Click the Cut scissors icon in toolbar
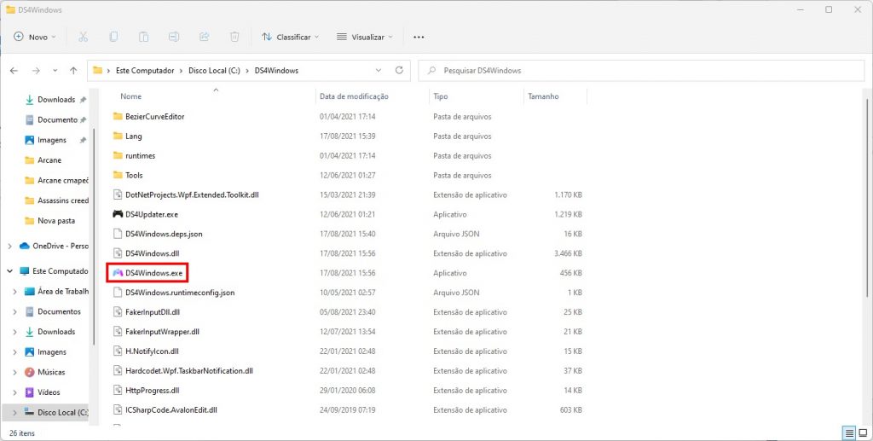This screenshot has height=441, width=873. point(83,37)
